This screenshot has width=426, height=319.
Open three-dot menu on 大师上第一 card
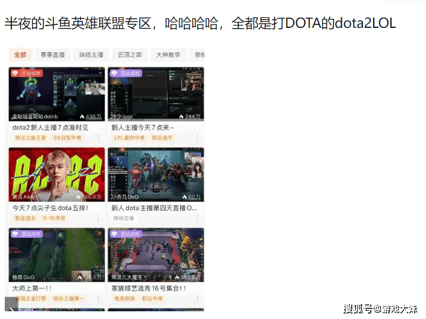point(98,299)
